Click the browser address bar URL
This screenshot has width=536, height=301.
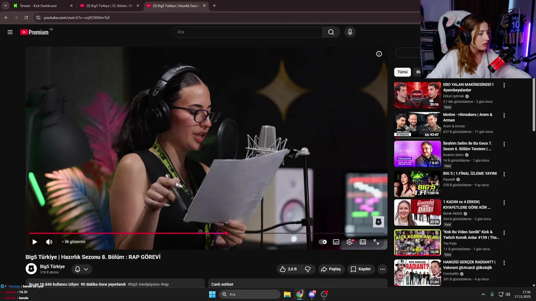[77, 18]
